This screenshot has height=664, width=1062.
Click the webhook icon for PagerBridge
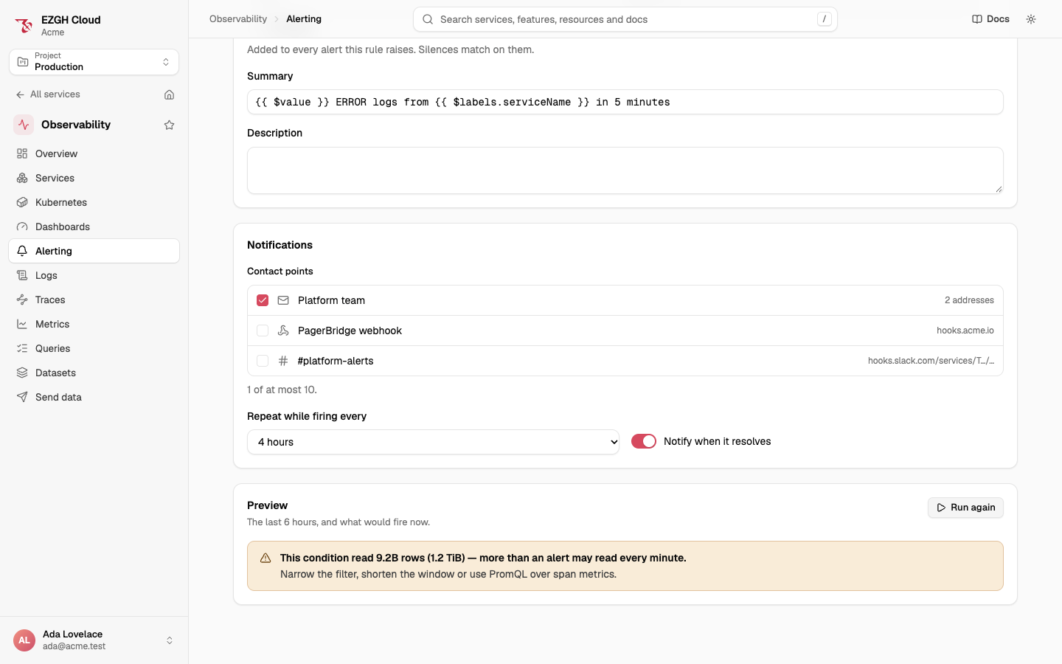click(283, 331)
